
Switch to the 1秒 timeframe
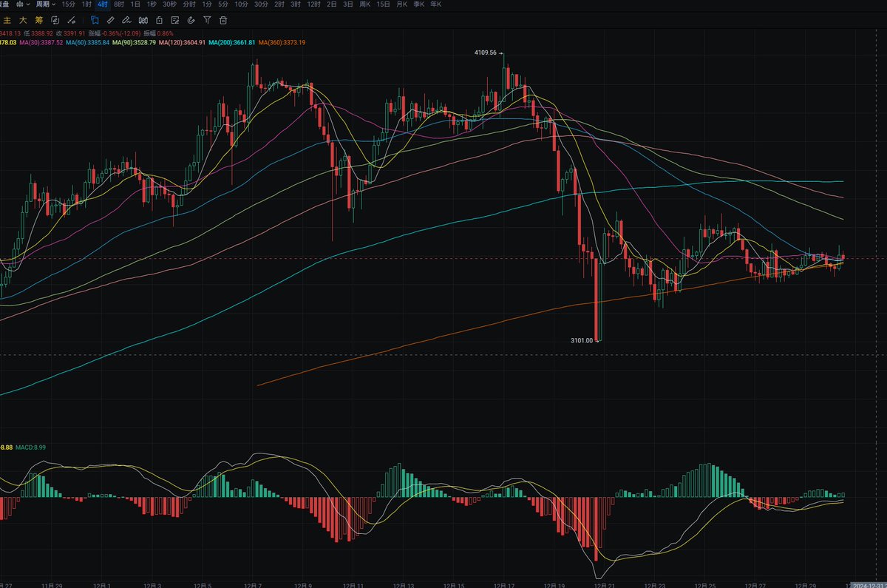pyautogui.click(x=152, y=4)
